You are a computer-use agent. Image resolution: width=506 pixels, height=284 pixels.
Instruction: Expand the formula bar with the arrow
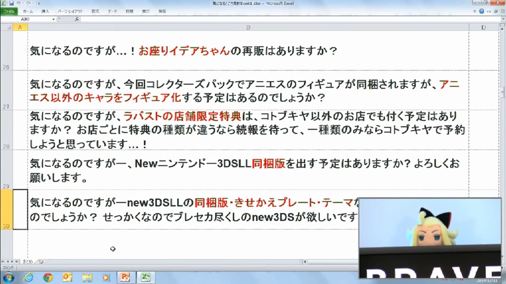click(x=503, y=20)
